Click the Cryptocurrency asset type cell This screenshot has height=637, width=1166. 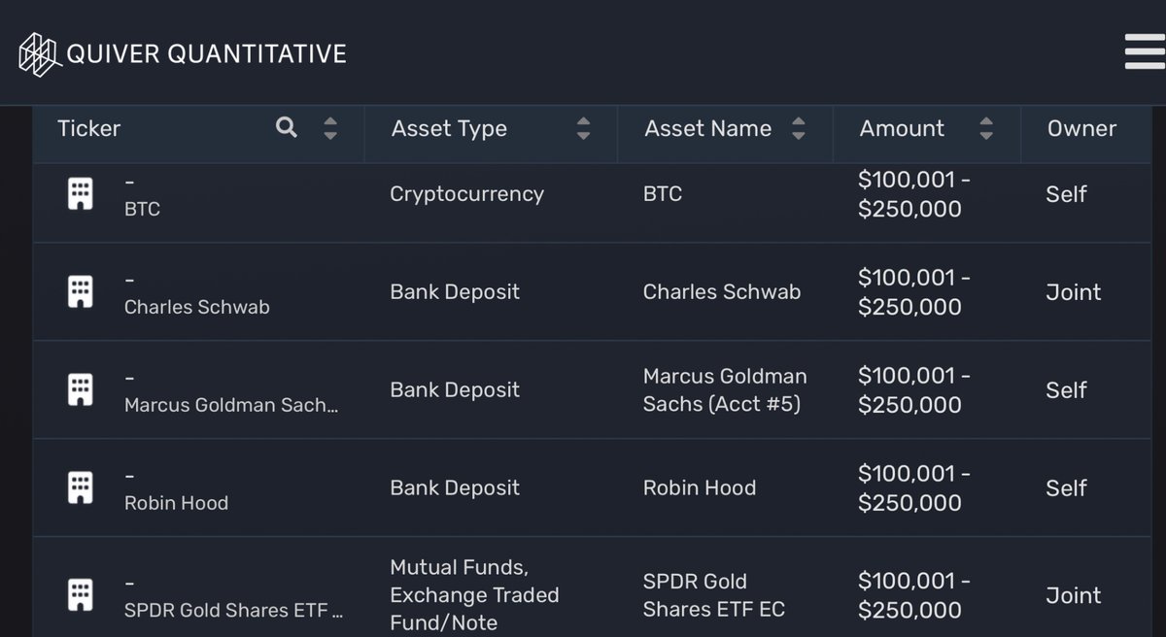tap(466, 194)
